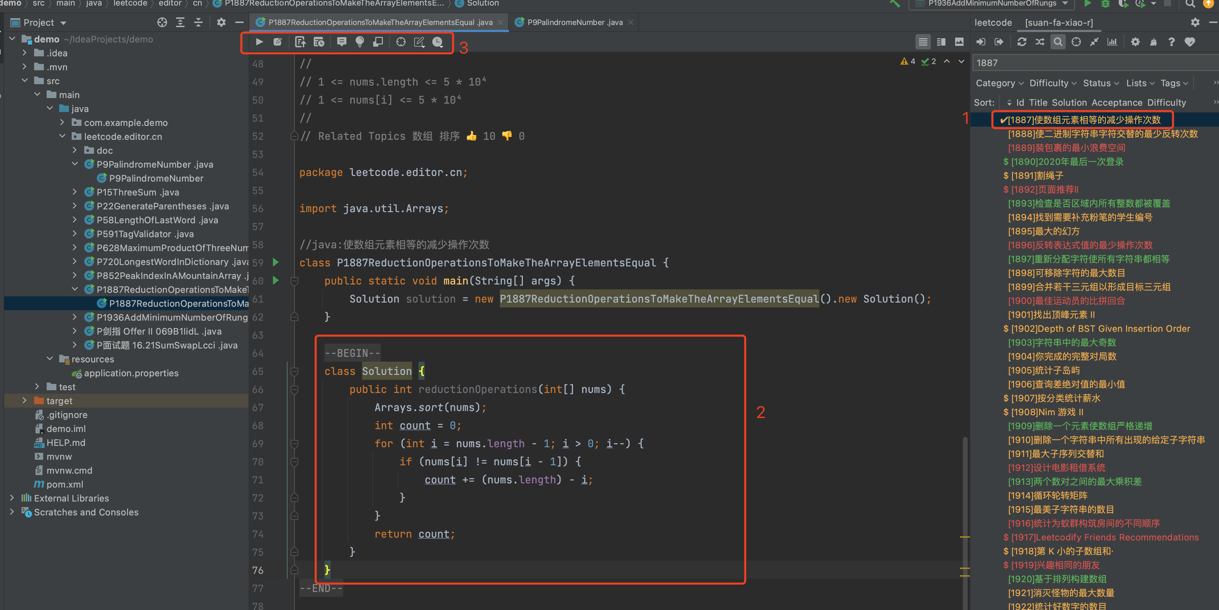
Task: Open the progress statistics bar-chart icon
Action: click(x=1112, y=42)
